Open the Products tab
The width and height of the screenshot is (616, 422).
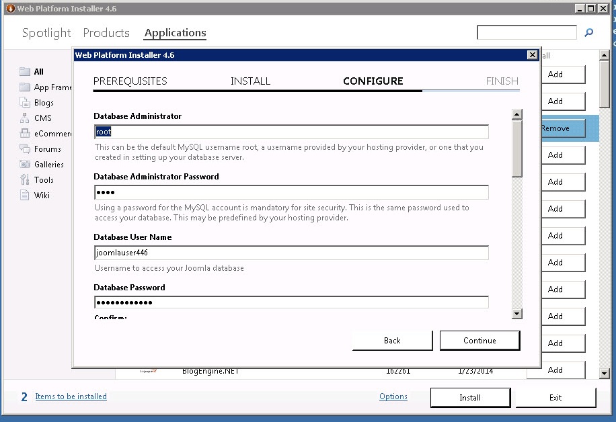(106, 33)
